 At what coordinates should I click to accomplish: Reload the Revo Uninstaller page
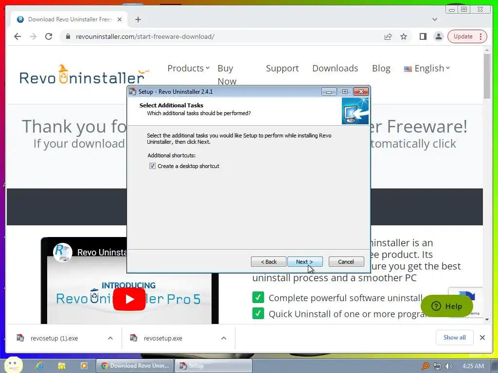click(x=49, y=36)
